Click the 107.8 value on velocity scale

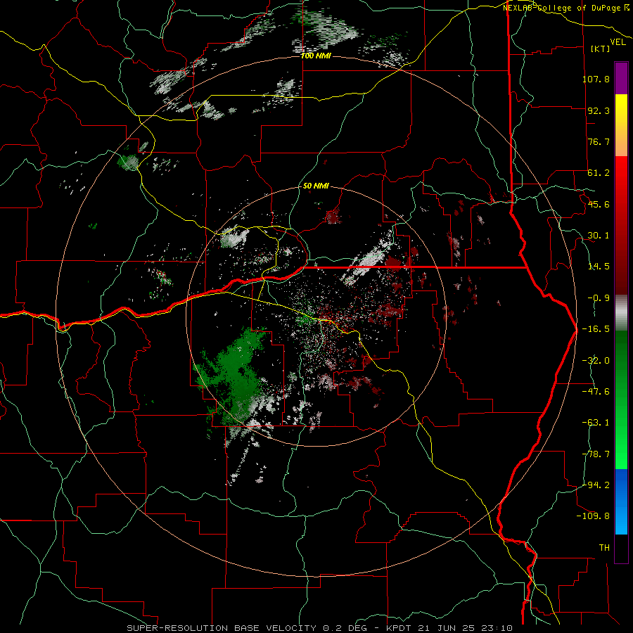coord(596,79)
